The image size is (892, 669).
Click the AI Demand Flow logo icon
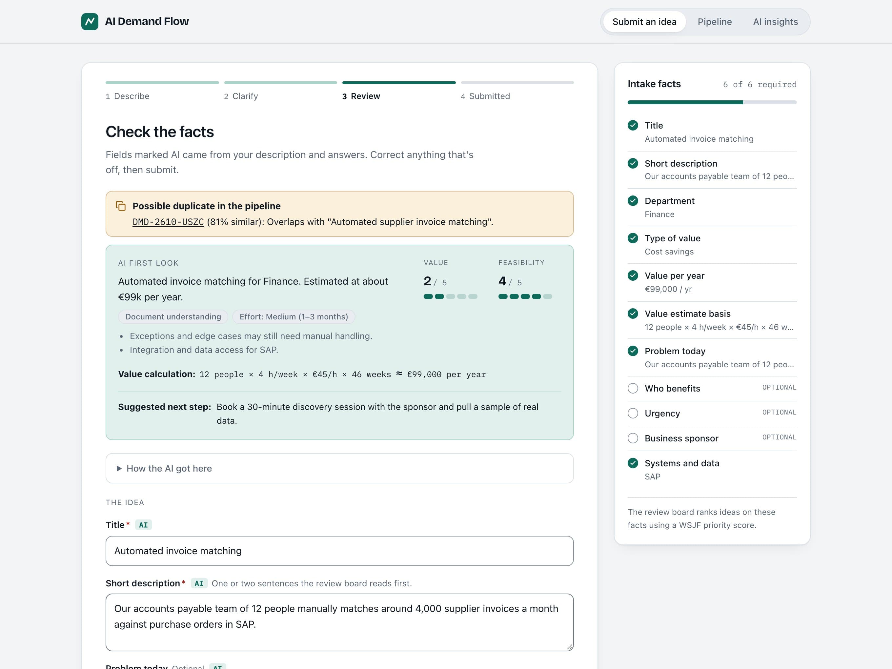pyautogui.click(x=90, y=21)
